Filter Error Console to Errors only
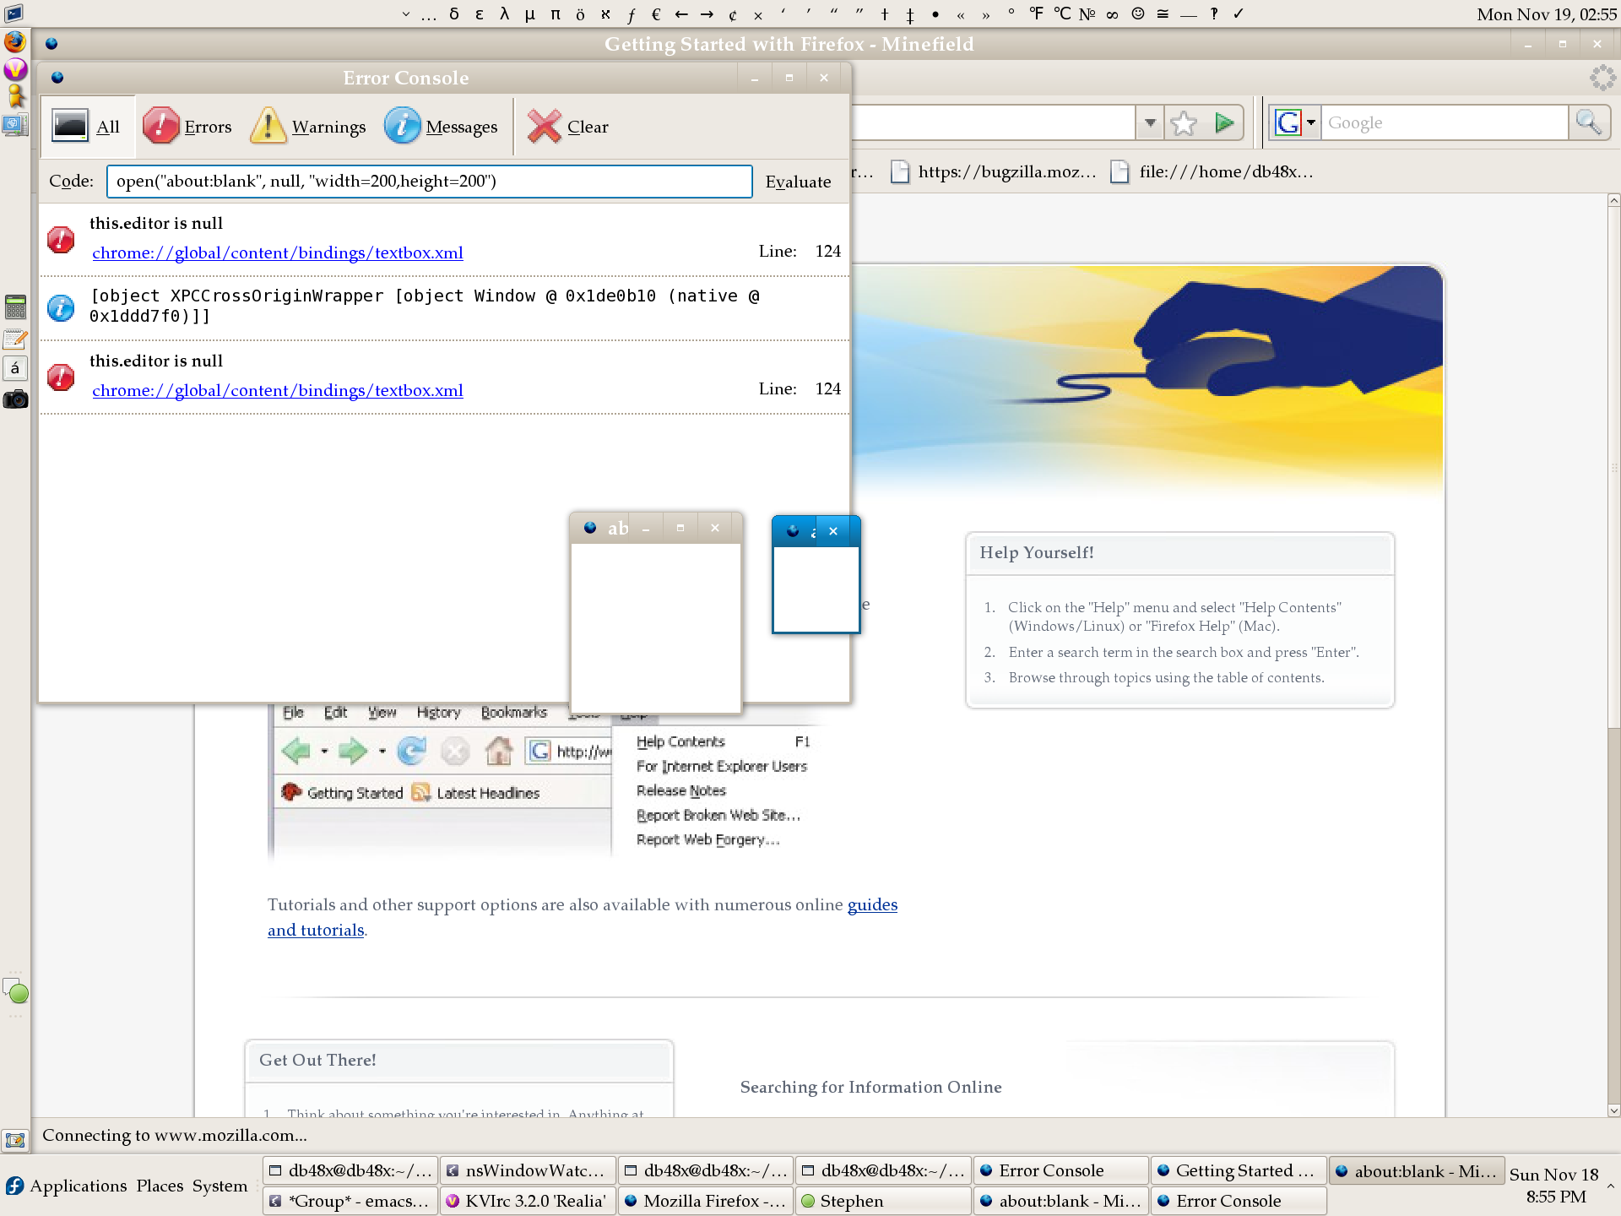Screen dimensions: 1621x1216 click(187, 127)
